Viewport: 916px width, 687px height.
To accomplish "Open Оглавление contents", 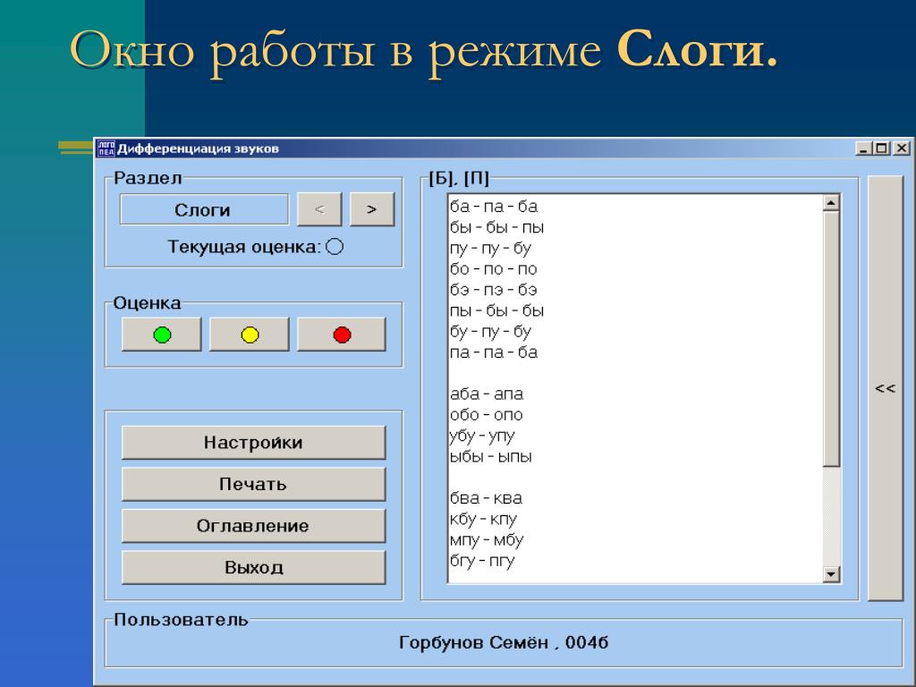I will tap(253, 526).
